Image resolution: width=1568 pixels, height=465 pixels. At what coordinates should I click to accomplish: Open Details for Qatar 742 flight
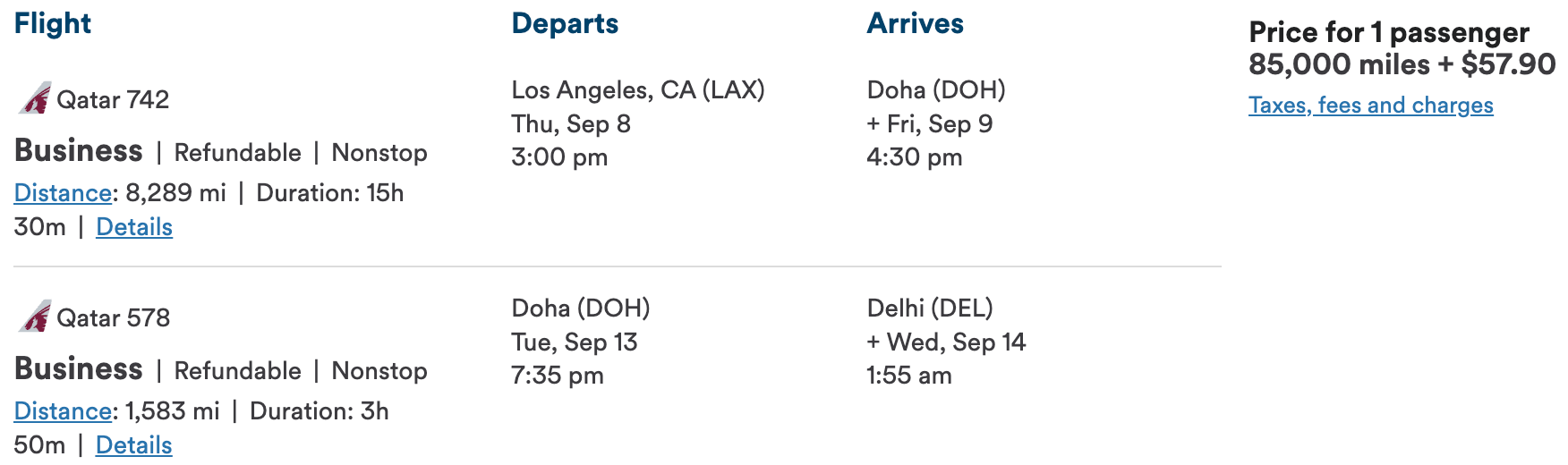pos(134,227)
